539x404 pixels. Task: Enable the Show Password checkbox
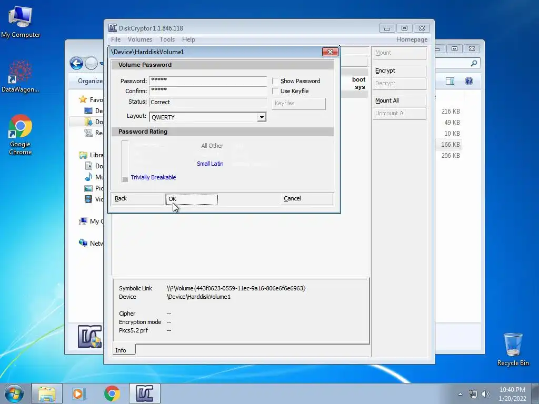pyautogui.click(x=275, y=81)
